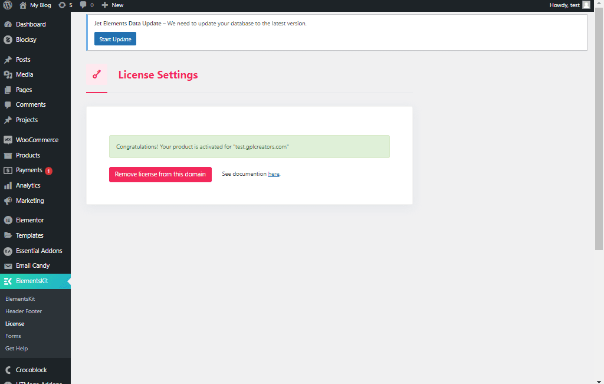Select the License submenu item
This screenshot has width=604, height=384.
(15, 323)
